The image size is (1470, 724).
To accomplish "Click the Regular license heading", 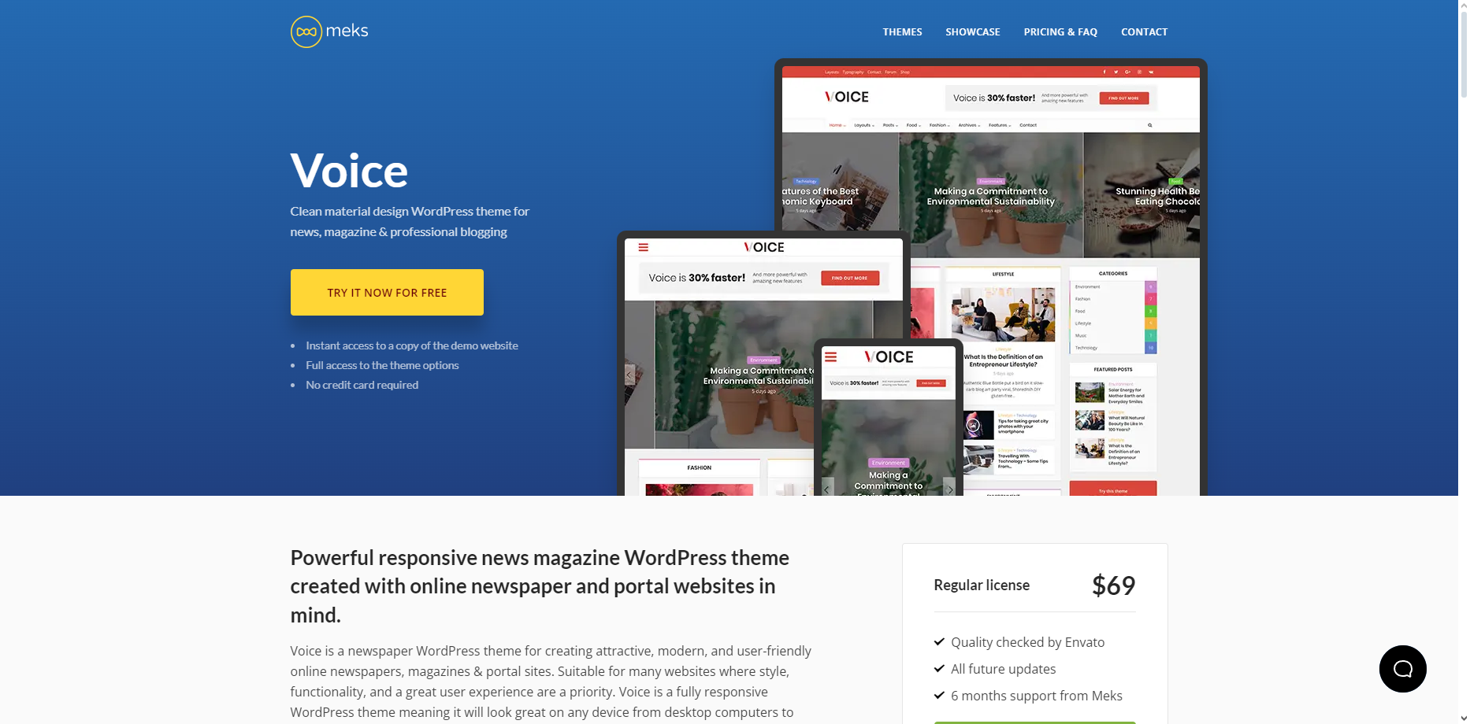I will click(982, 585).
